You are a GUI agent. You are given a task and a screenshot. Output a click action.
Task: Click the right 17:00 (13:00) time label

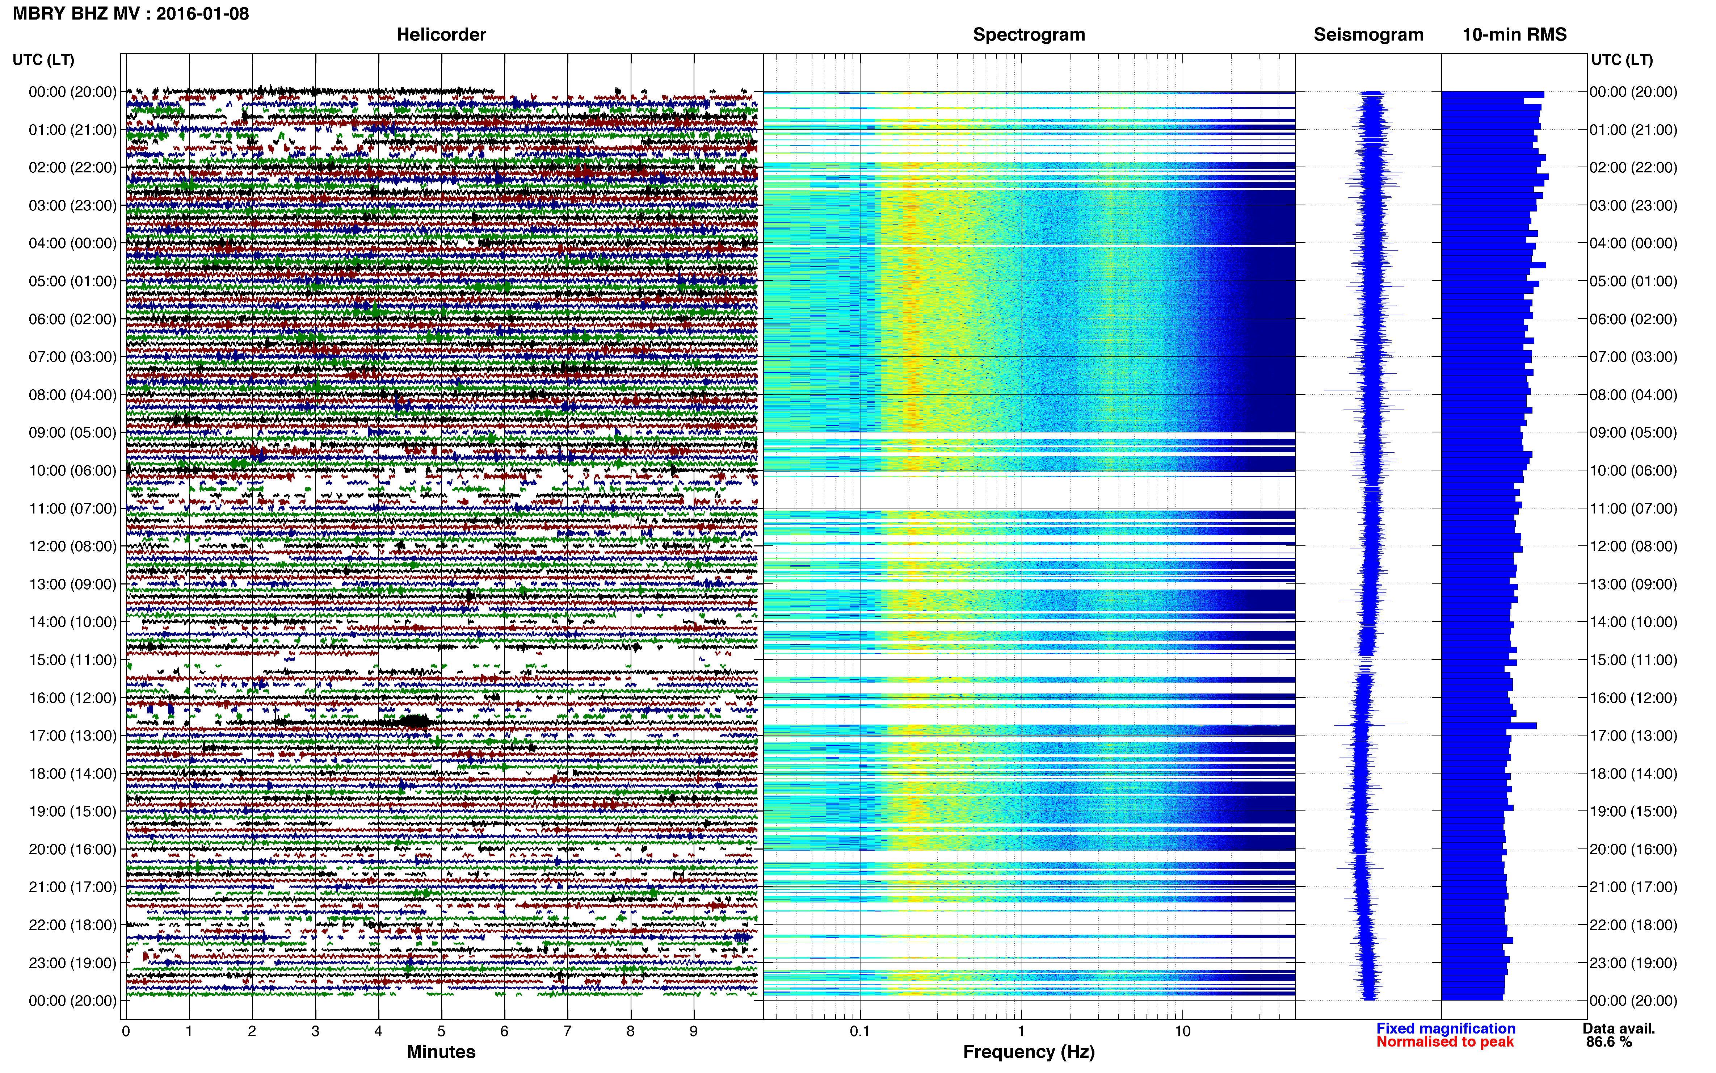coord(1633,735)
